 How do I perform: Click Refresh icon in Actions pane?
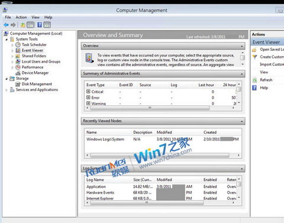[255, 80]
